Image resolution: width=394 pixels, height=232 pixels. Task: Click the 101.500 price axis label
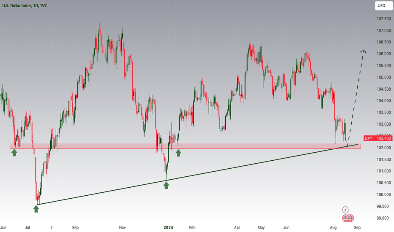point(384,159)
